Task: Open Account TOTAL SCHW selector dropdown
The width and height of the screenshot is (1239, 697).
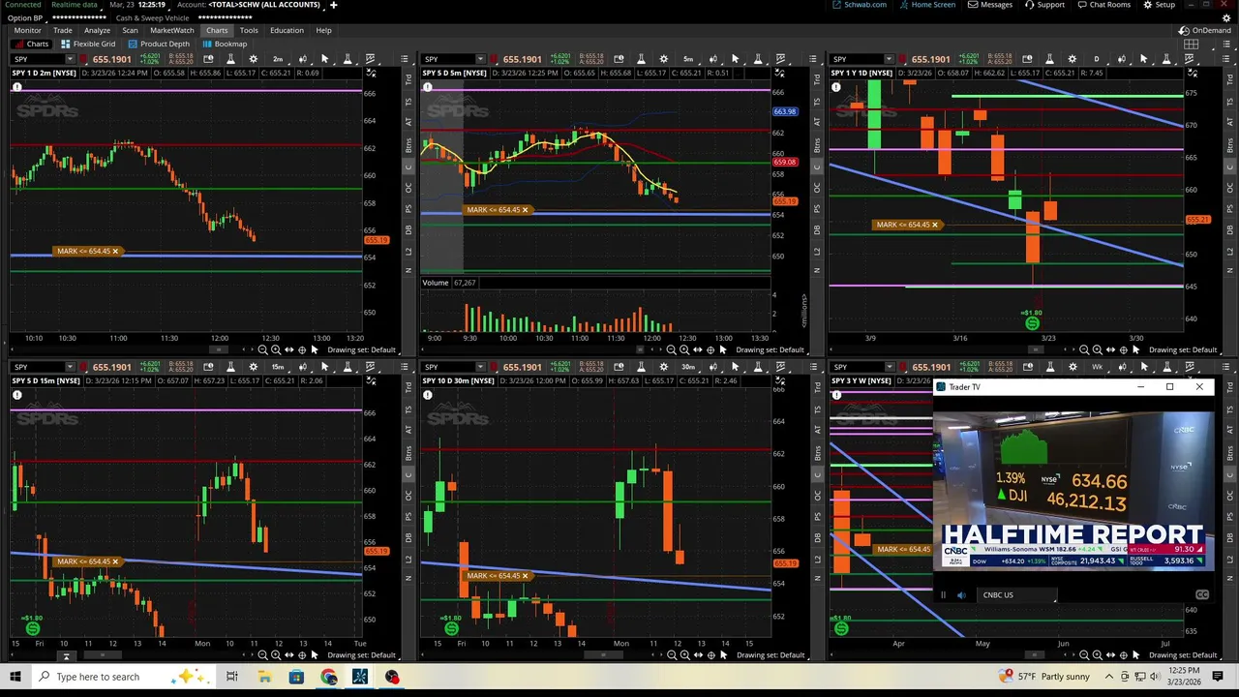Action: click(264, 5)
